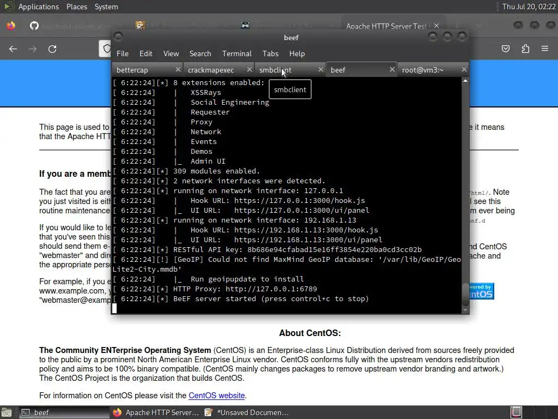
Task: Click the Firefox logo icon in the tab bar
Action: [x=11, y=26]
